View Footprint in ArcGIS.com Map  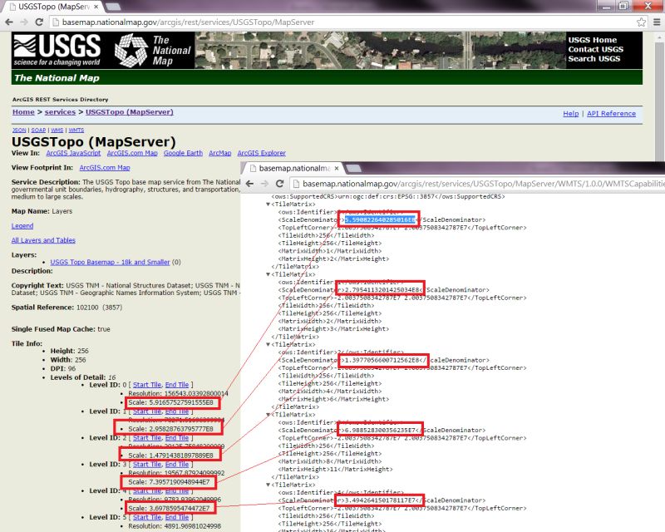(x=105, y=168)
